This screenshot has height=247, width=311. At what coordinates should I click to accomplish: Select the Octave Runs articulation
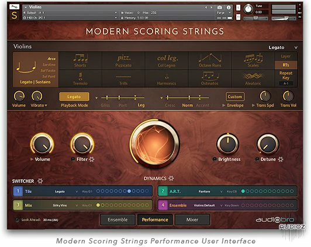point(210,61)
